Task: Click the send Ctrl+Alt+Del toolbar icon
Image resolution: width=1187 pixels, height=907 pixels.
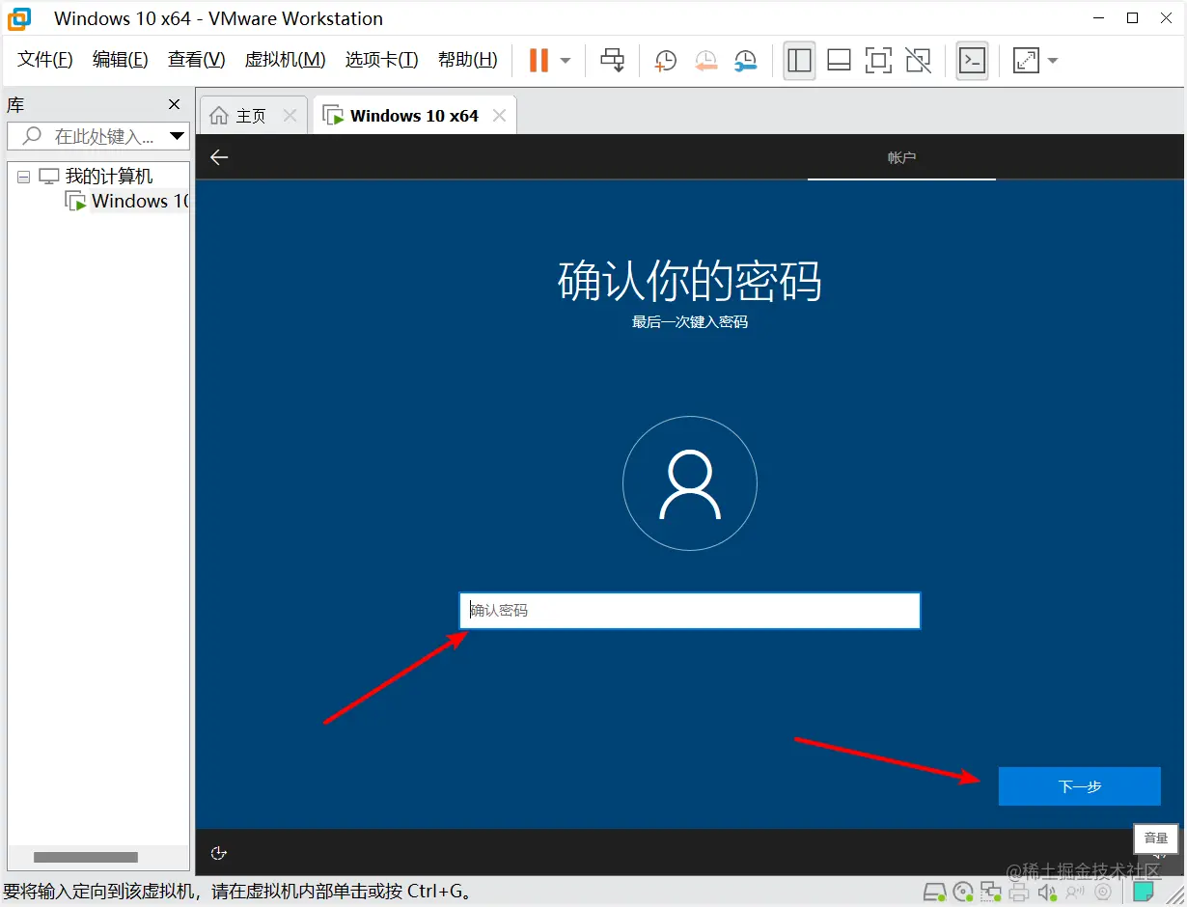Action: point(612,60)
